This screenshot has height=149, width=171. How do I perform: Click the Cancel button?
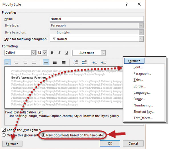(133, 144)
